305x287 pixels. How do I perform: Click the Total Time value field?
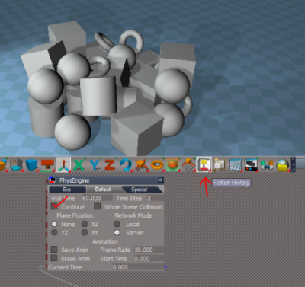(97, 198)
